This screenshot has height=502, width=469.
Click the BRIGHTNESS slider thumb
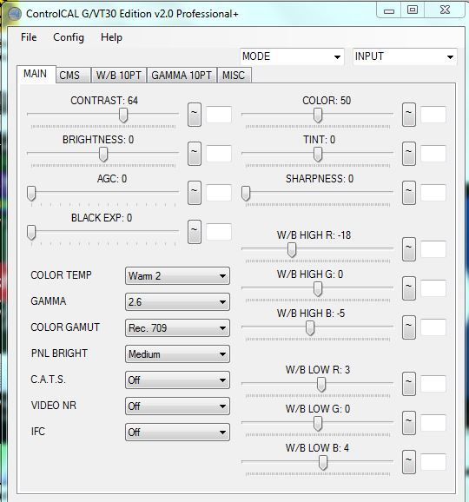103,155
